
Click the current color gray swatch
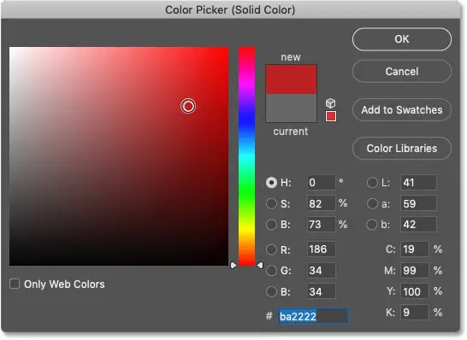tap(291, 108)
